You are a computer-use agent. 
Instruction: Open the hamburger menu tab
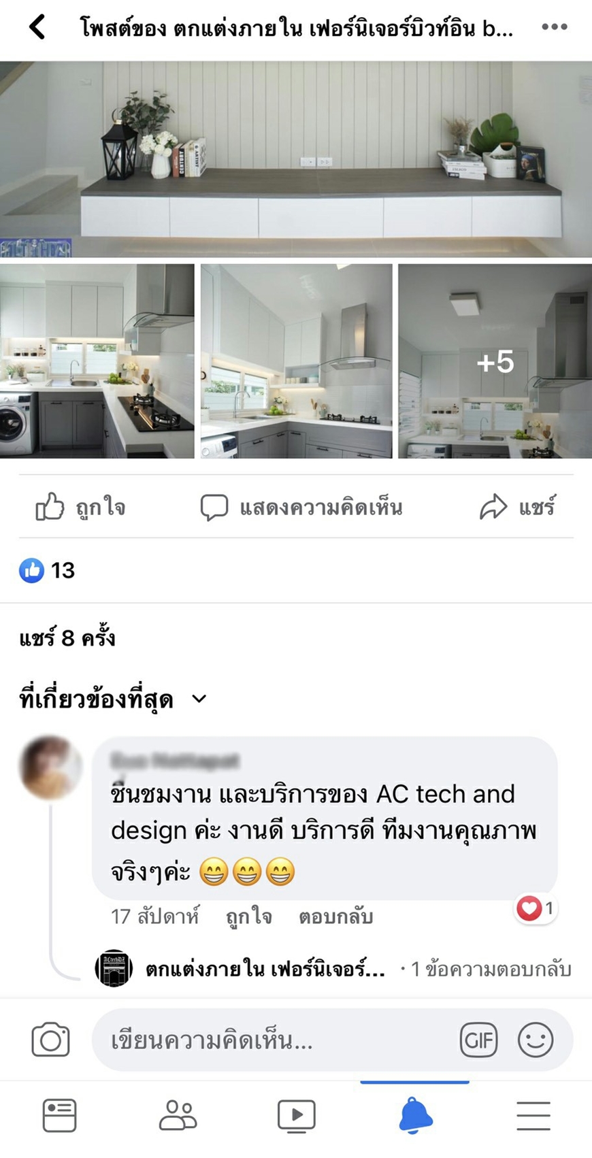click(x=533, y=1116)
